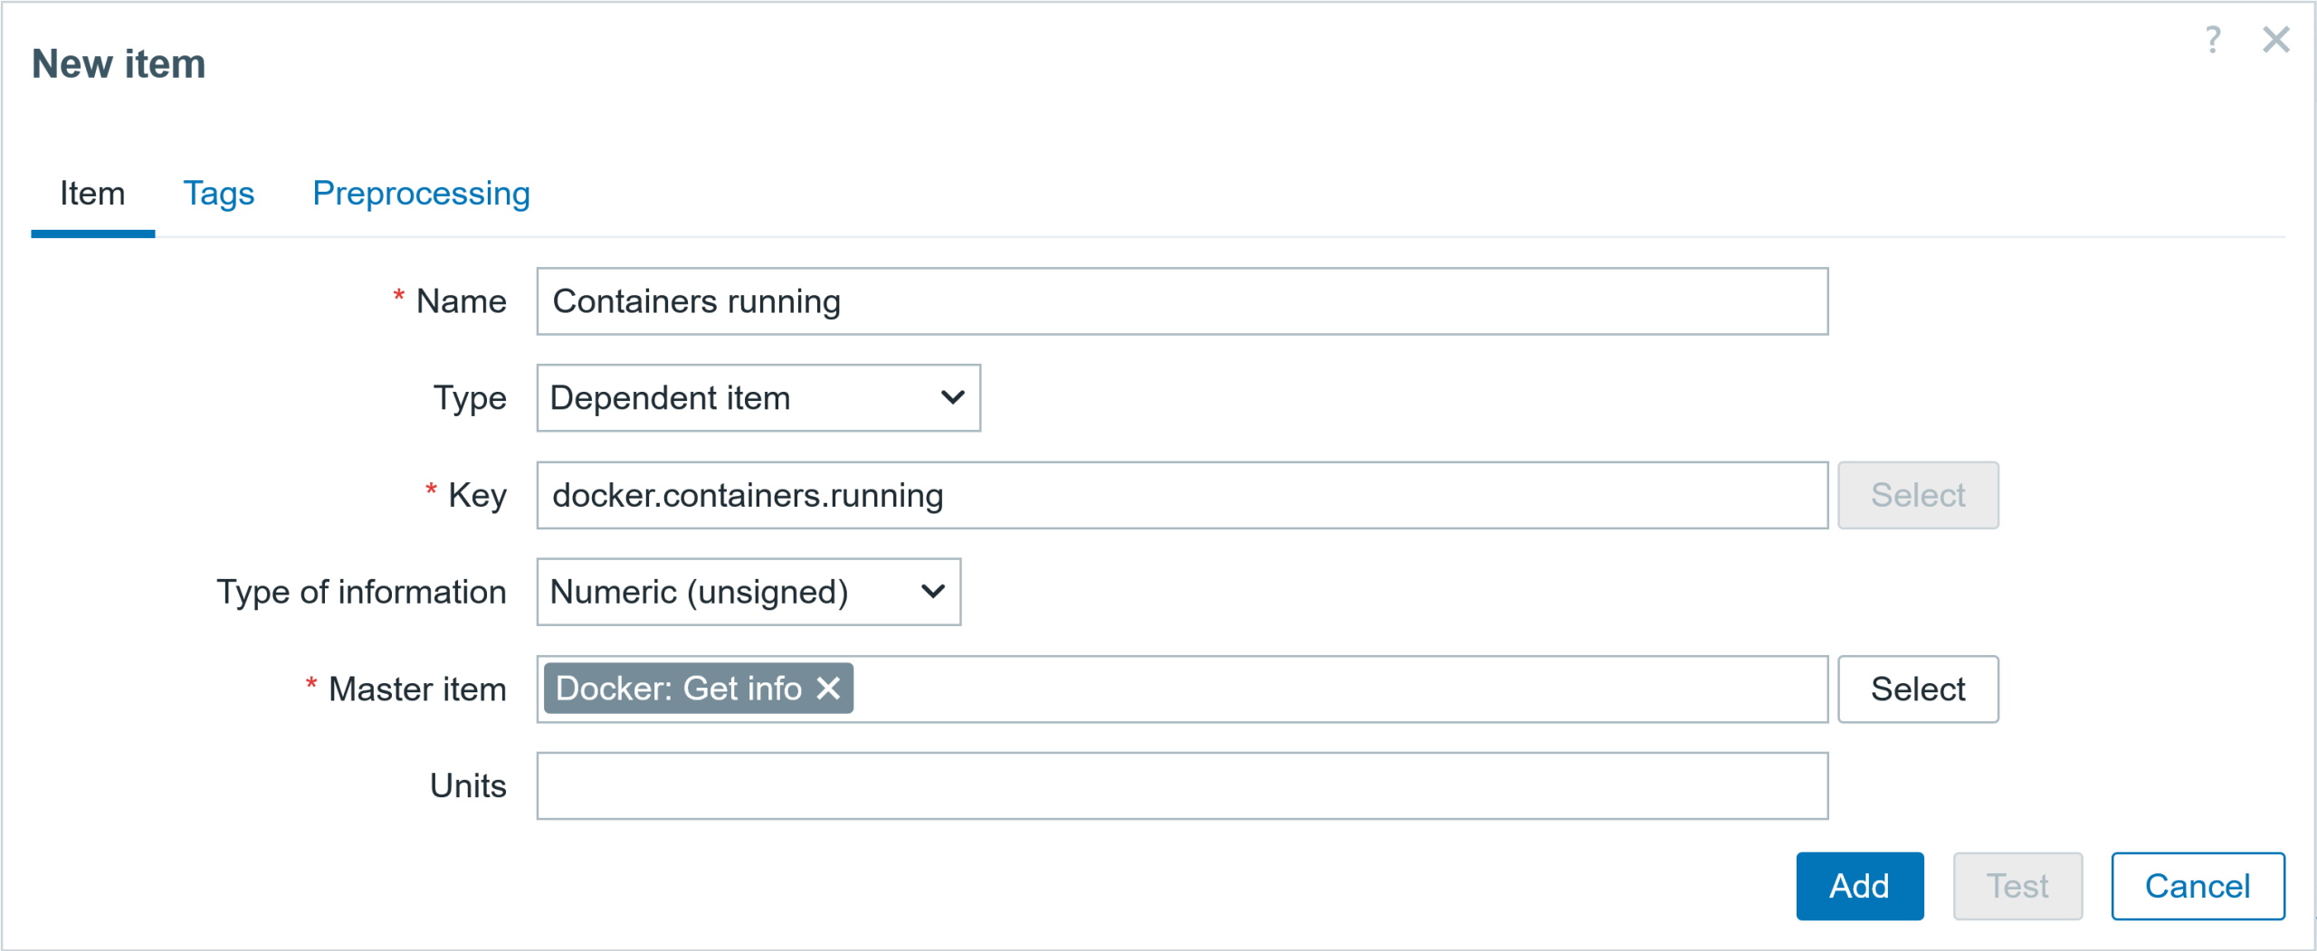Open the Numeric (unsigned) information type dropdown
The height and width of the screenshot is (951, 2317).
point(748,592)
